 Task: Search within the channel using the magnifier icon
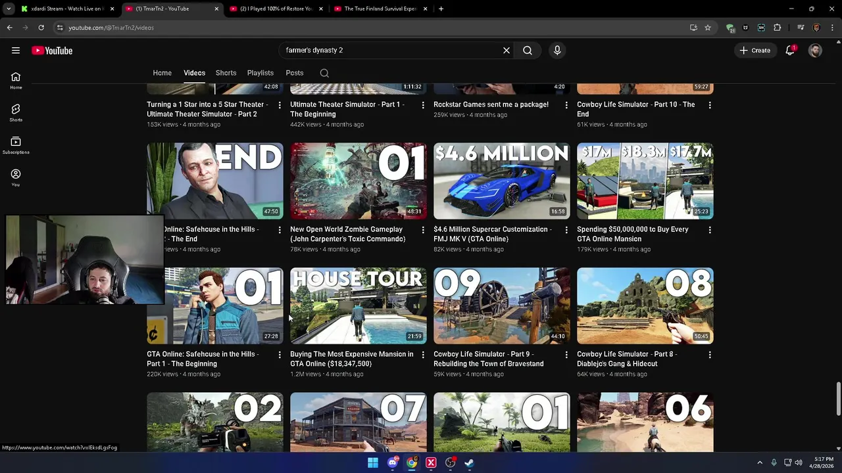point(324,73)
